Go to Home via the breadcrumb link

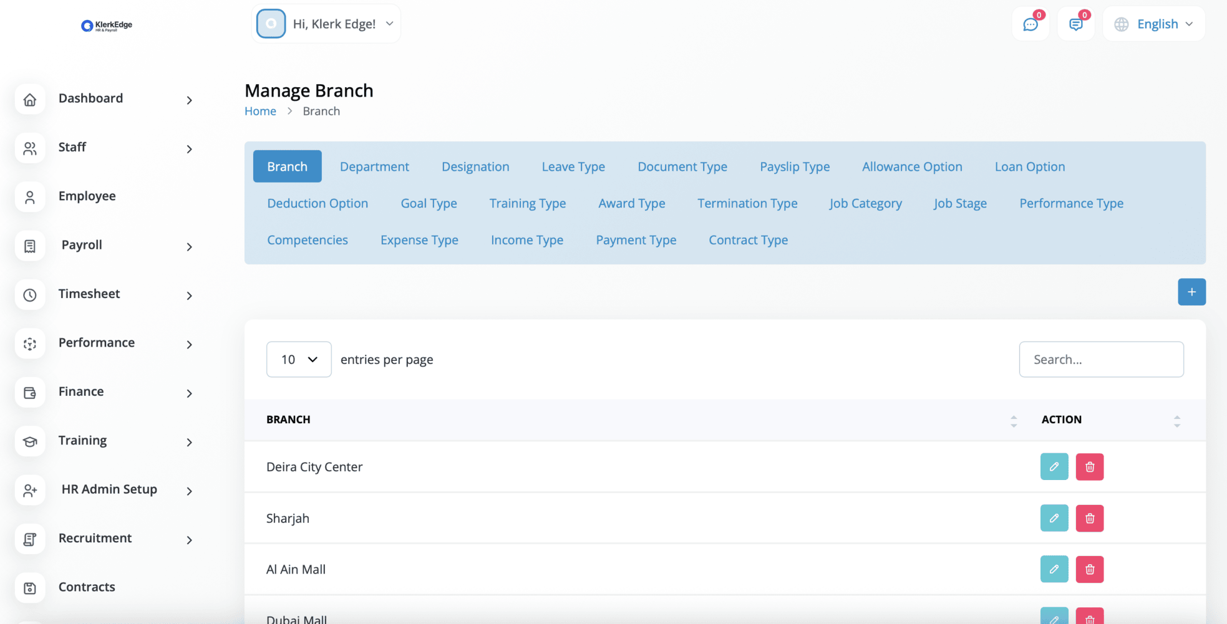[260, 111]
